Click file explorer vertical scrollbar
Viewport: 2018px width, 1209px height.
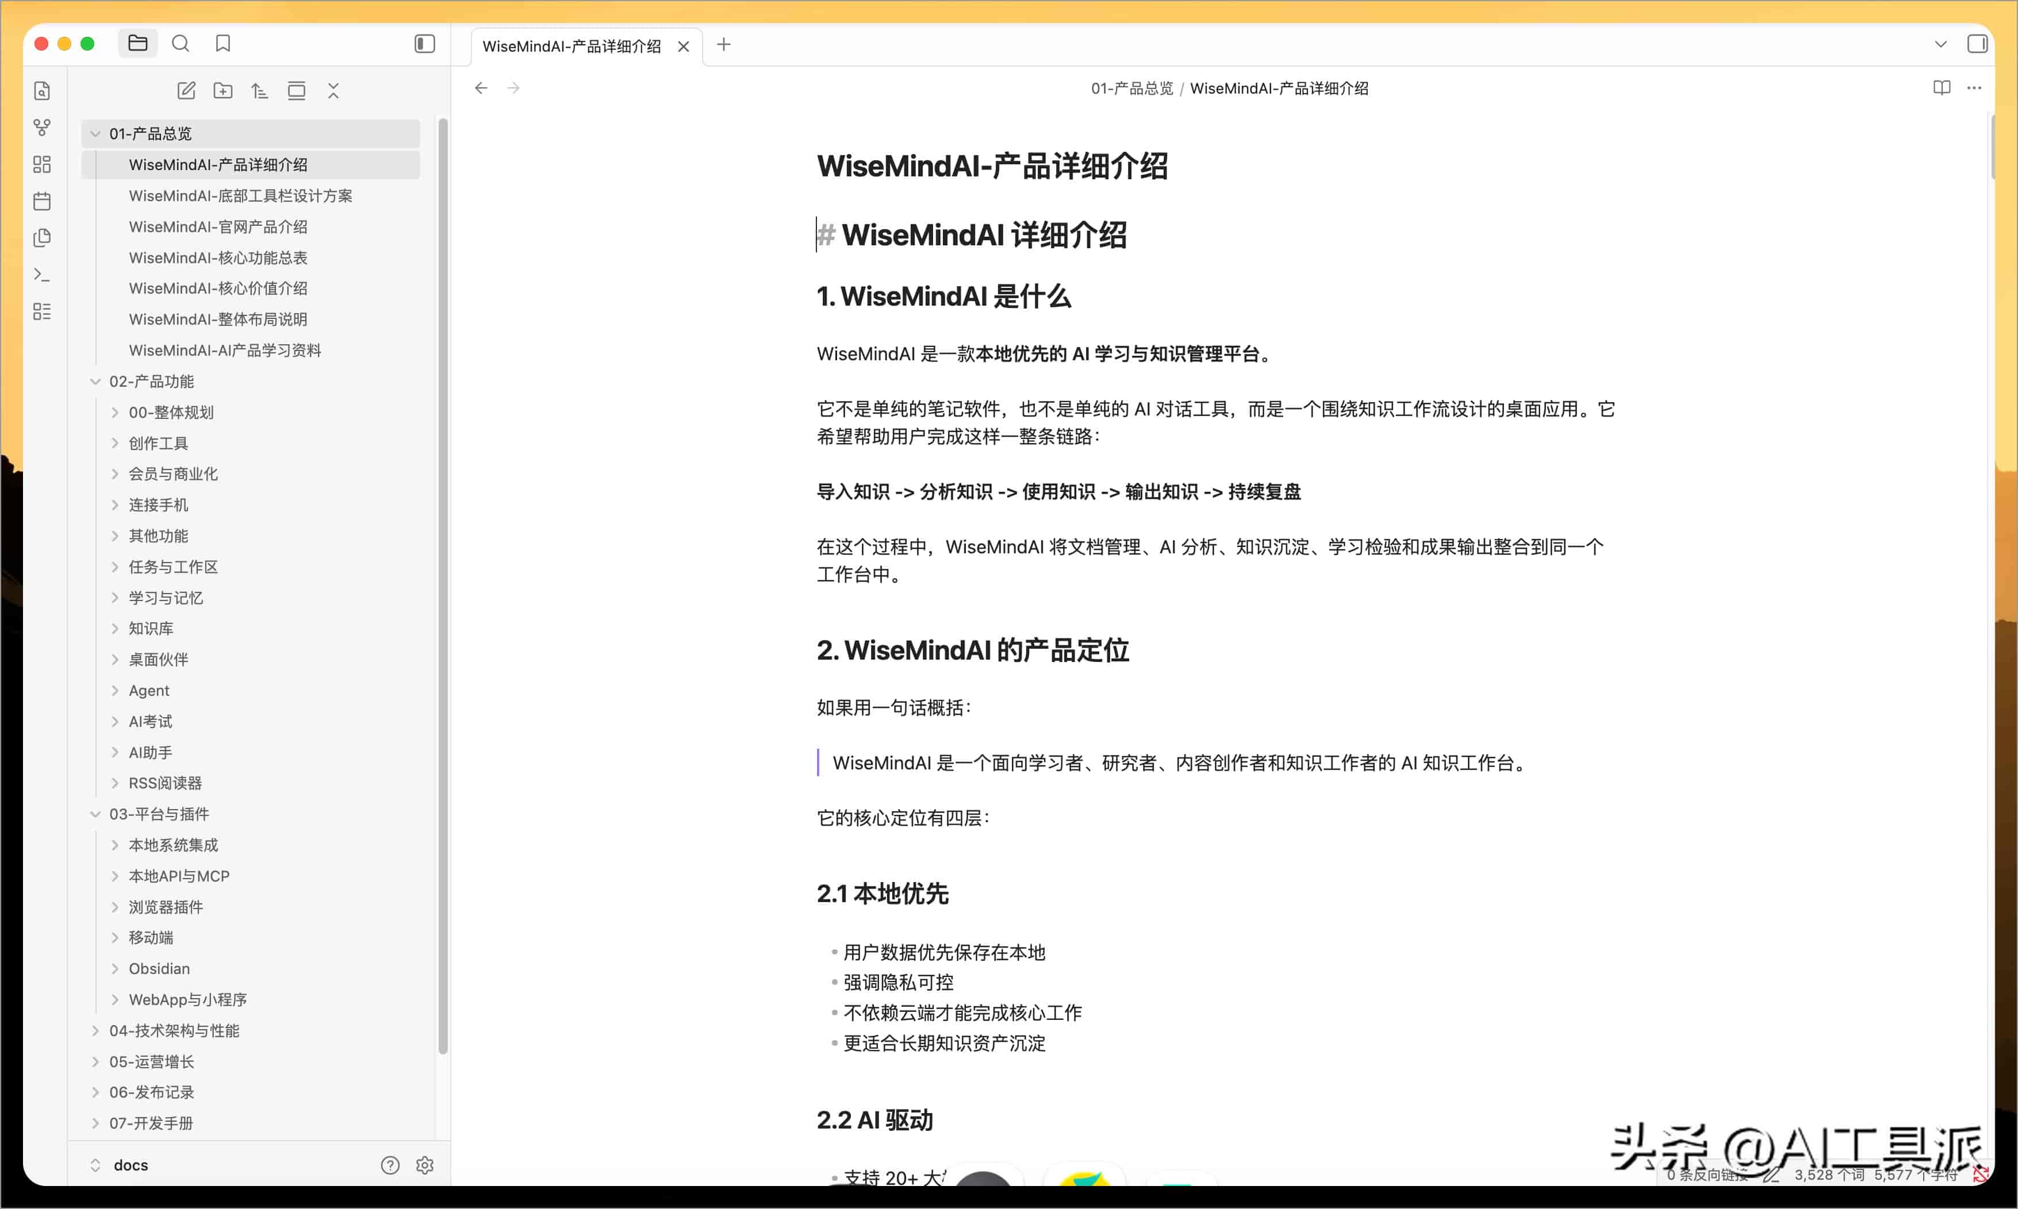click(443, 587)
